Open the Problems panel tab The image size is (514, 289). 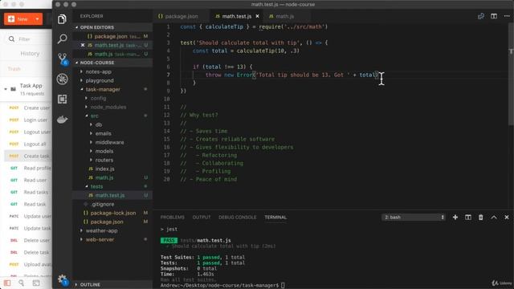(x=173, y=218)
